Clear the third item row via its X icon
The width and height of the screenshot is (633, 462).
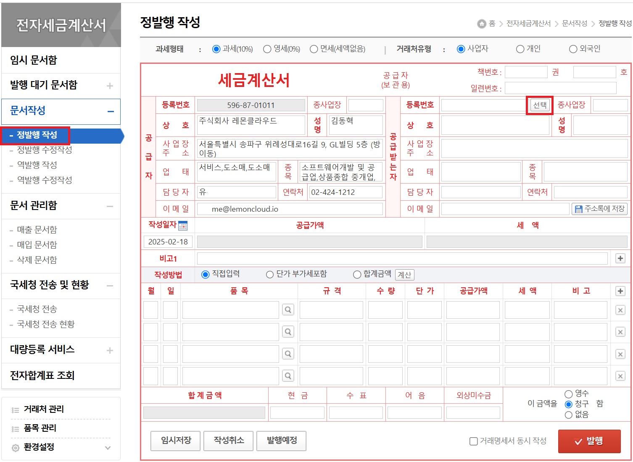click(620, 354)
